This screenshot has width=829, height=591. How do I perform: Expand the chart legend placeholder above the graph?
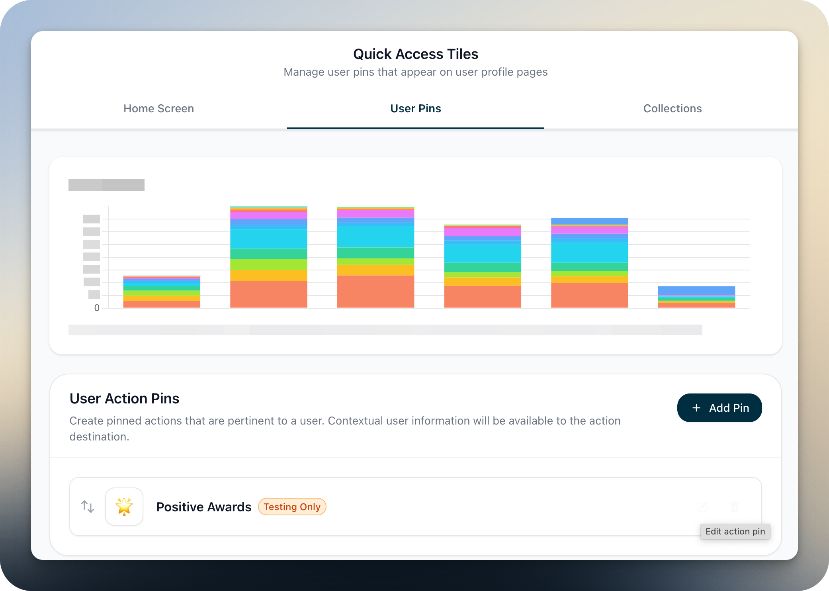point(106,185)
